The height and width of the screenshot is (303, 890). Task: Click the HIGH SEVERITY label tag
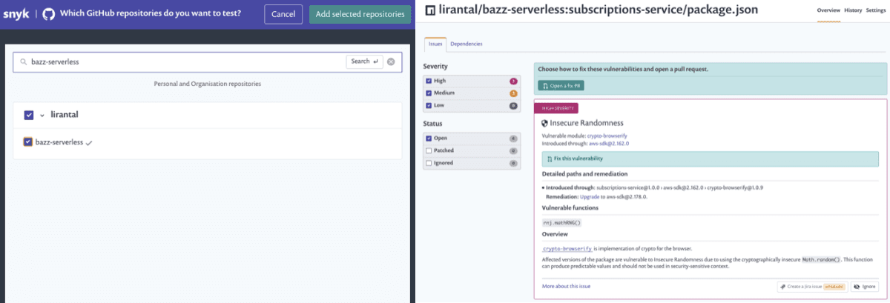pos(556,108)
